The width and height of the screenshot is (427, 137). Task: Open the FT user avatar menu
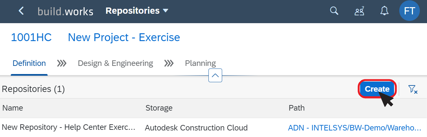click(409, 11)
